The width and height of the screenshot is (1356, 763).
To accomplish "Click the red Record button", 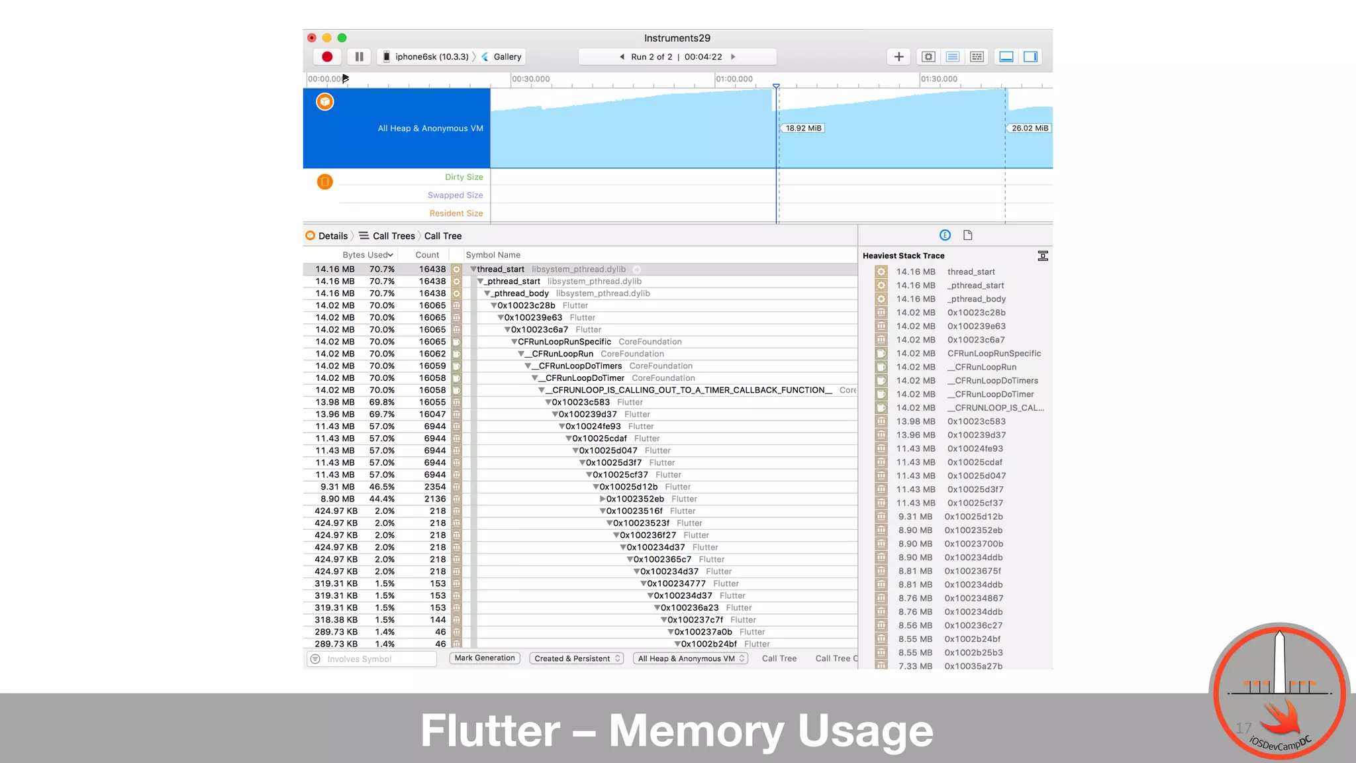I will pos(327,57).
